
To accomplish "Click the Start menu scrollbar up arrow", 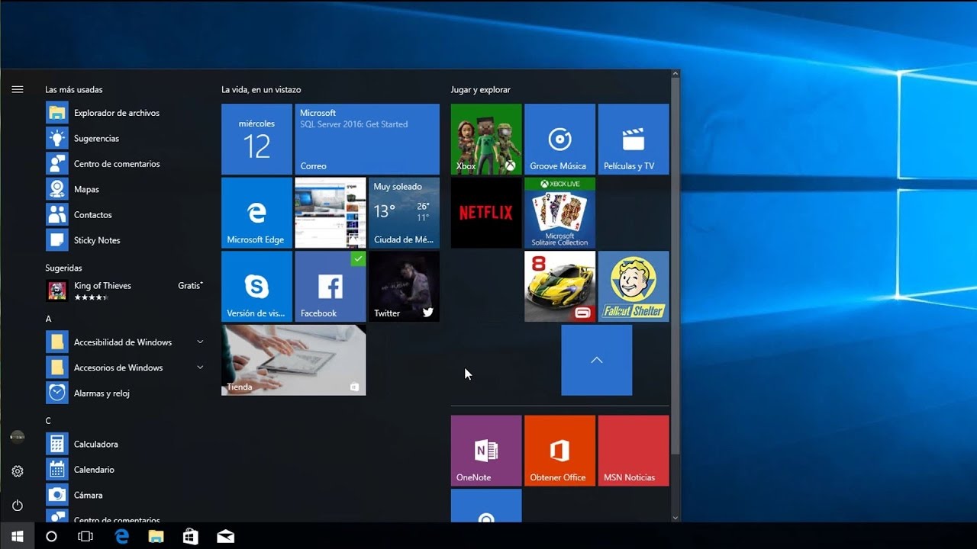I will coord(676,74).
